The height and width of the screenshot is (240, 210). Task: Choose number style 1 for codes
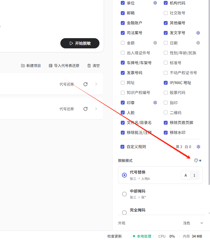(194, 175)
